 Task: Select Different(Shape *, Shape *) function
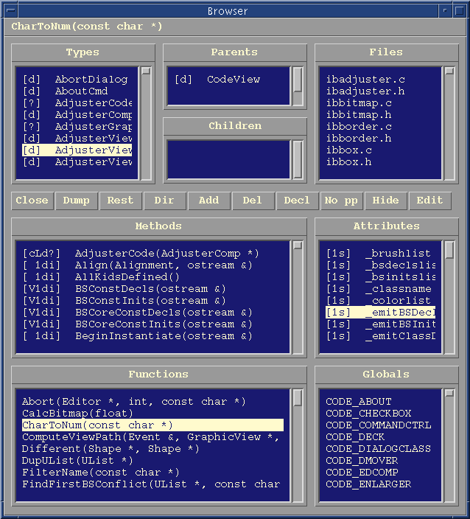tap(152, 449)
